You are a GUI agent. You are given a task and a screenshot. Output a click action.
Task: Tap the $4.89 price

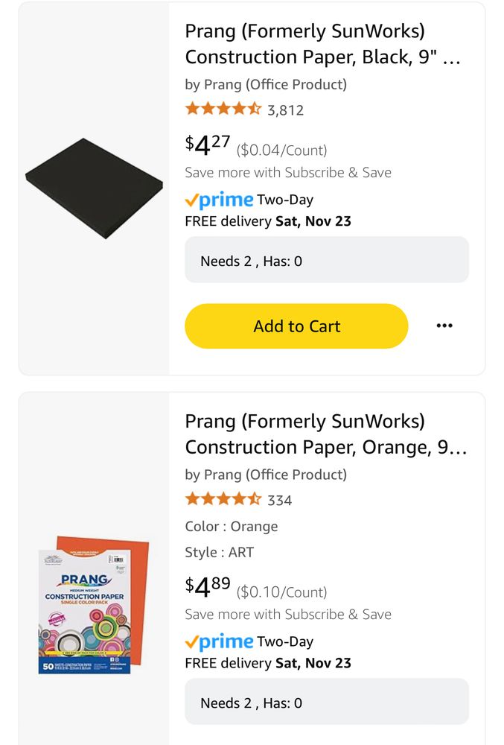click(x=208, y=586)
